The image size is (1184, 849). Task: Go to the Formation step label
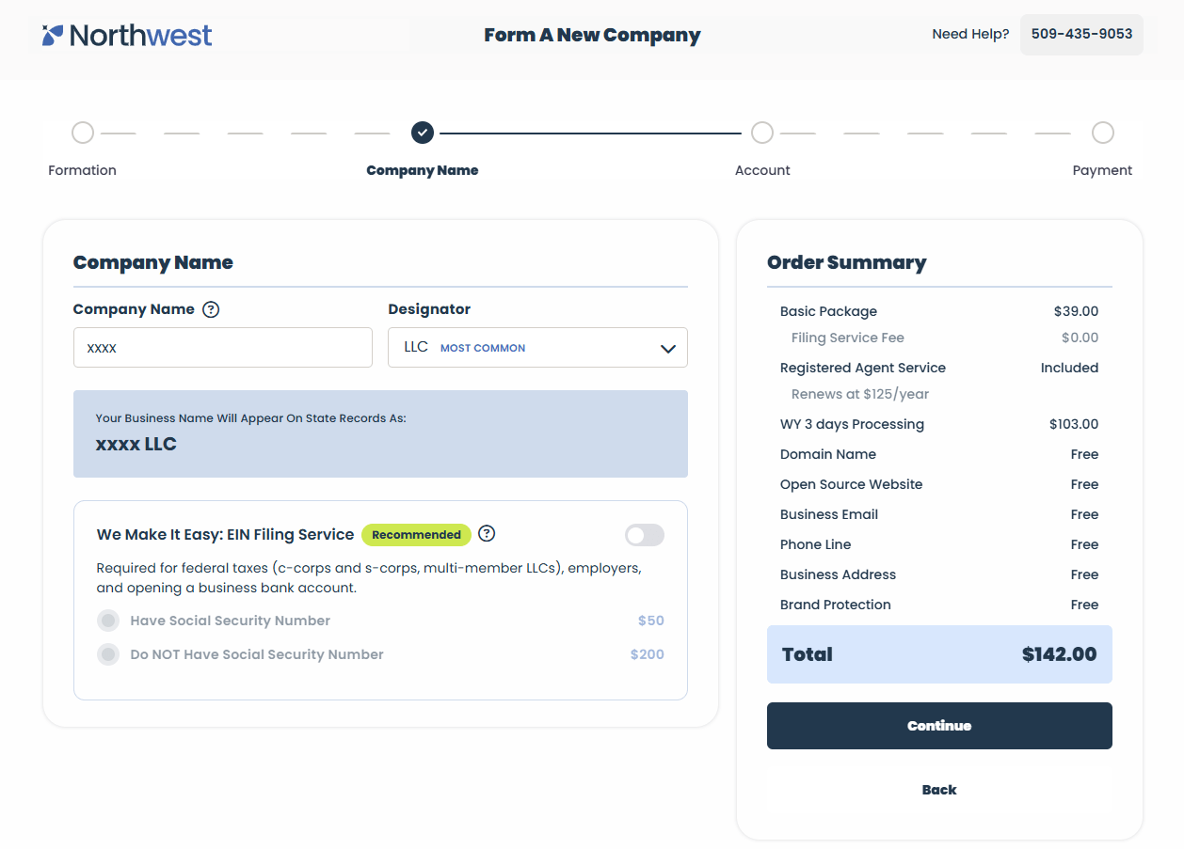(x=83, y=170)
